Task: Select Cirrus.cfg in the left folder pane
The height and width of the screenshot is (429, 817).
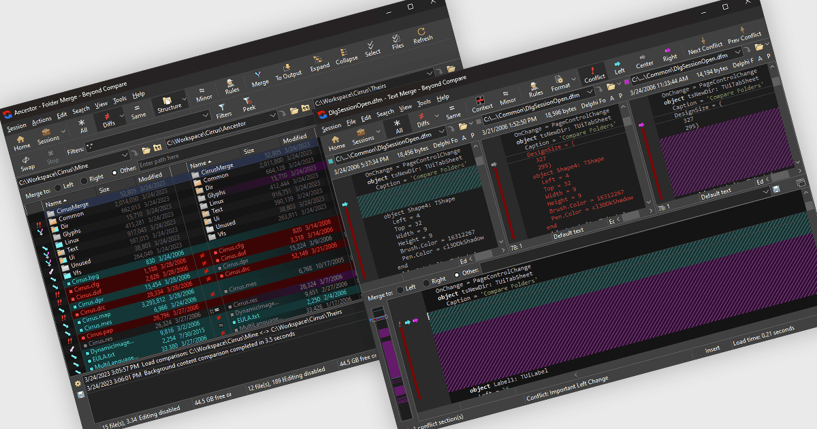Action: pos(88,286)
